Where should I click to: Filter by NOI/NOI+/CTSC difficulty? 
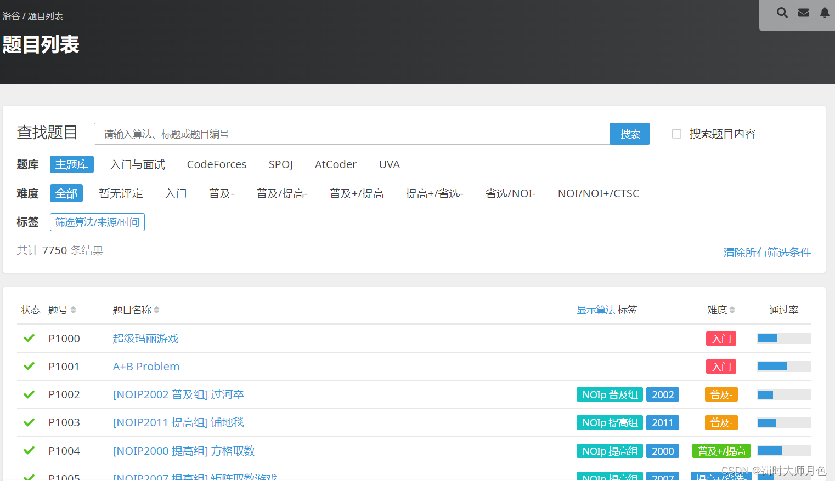(599, 193)
